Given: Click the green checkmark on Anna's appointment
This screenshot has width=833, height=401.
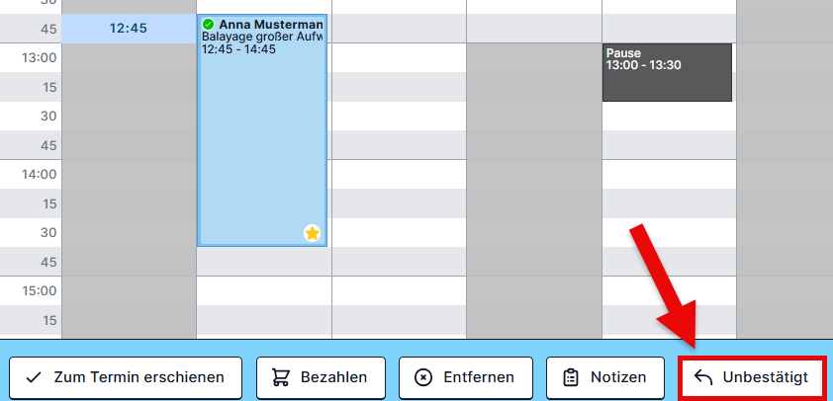Looking at the screenshot, I should click(208, 24).
